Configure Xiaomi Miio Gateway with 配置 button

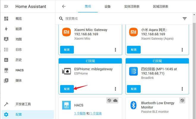tap(67, 50)
